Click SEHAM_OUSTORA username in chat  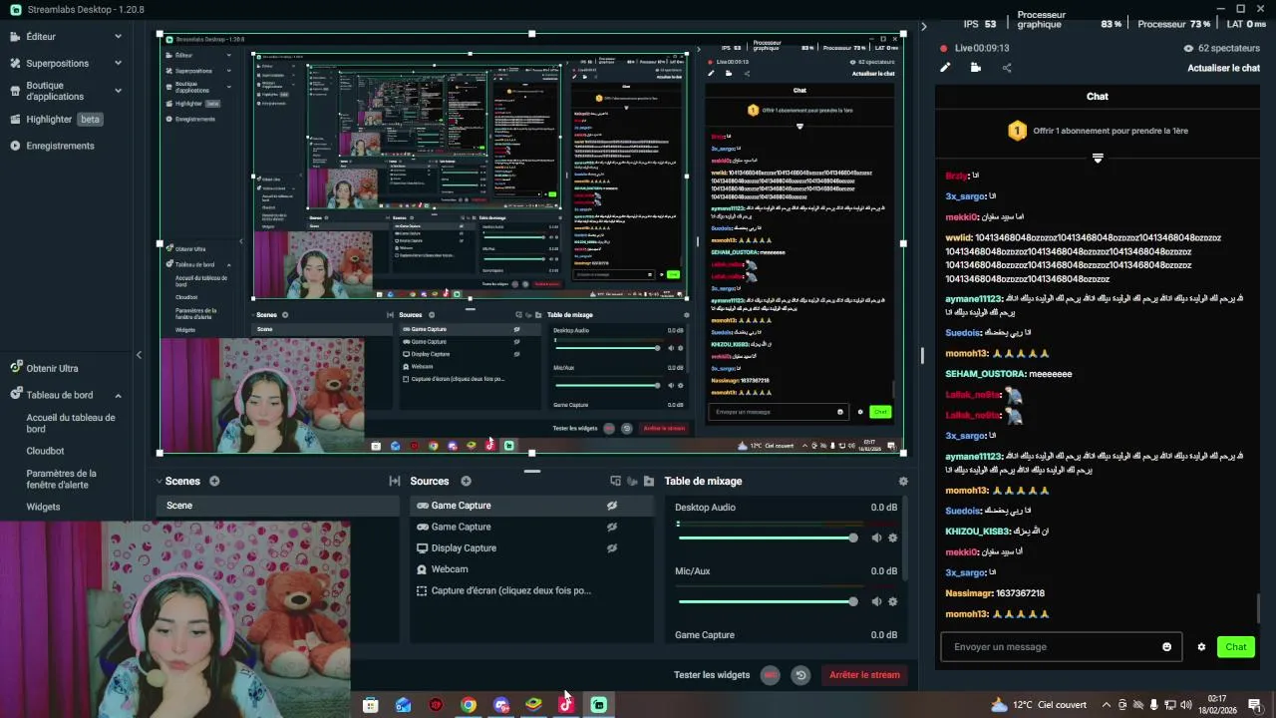(x=984, y=374)
